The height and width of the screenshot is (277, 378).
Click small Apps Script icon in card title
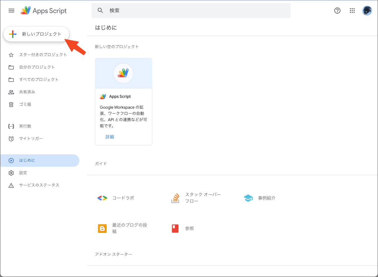click(103, 97)
